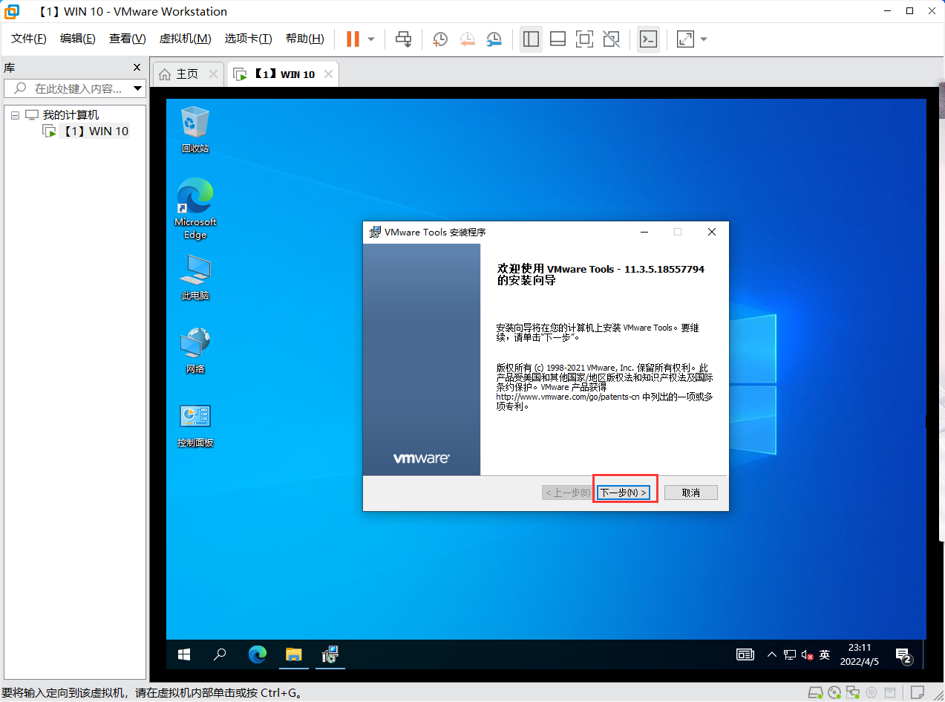Open the 虚拟机(M) menu

(x=185, y=39)
